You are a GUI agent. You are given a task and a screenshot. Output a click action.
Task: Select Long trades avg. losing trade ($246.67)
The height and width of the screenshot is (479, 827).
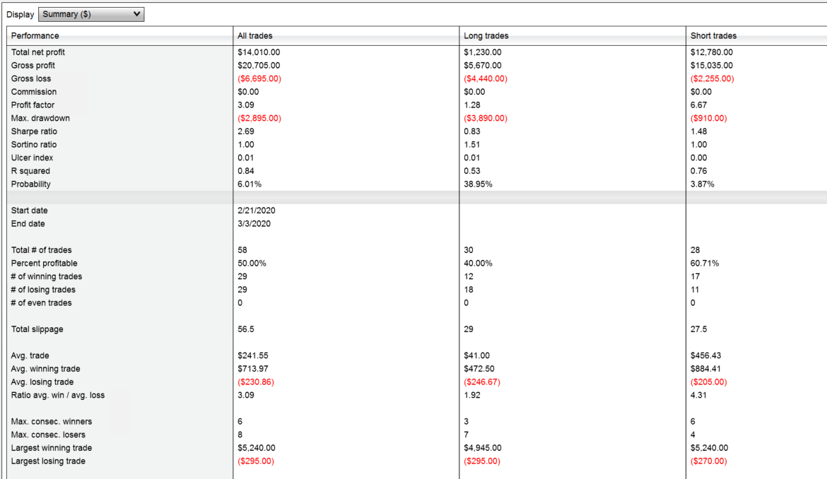pyautogui.click(x=481, y=382)
